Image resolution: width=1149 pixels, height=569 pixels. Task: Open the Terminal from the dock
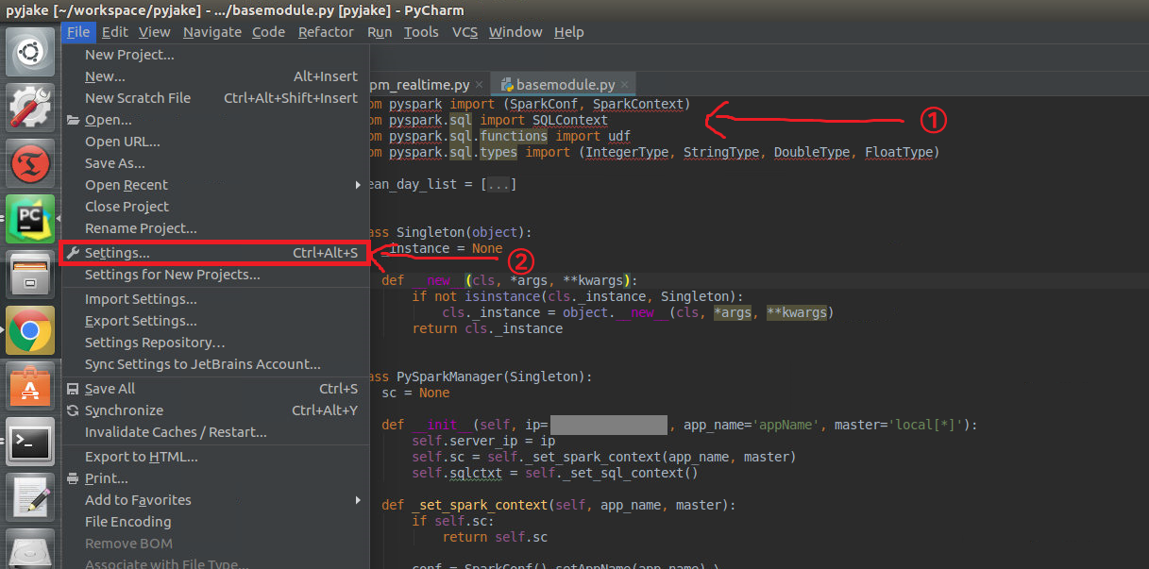click(x=30, y=442)
